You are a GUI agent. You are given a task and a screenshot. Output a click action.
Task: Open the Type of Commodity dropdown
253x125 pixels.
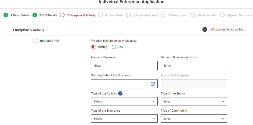pyautogui.click(x=194, y=119)
